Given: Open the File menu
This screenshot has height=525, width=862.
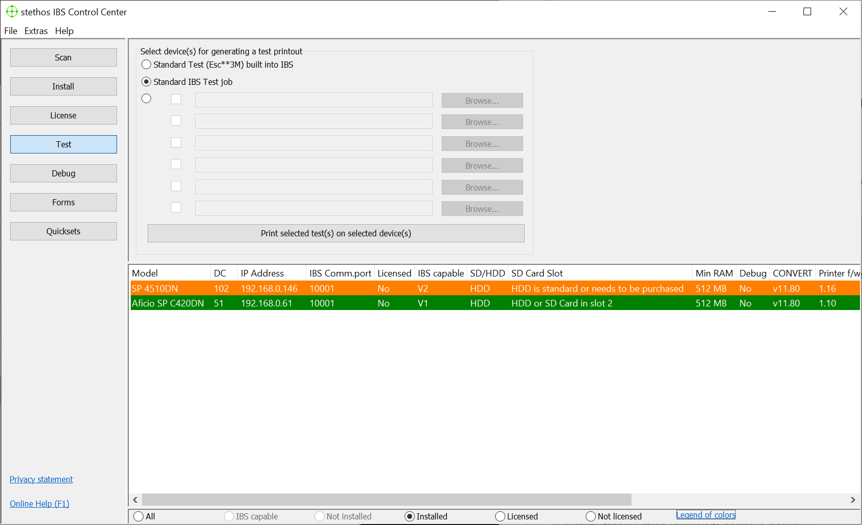Looking at the screenshot, I should [11, 31].
